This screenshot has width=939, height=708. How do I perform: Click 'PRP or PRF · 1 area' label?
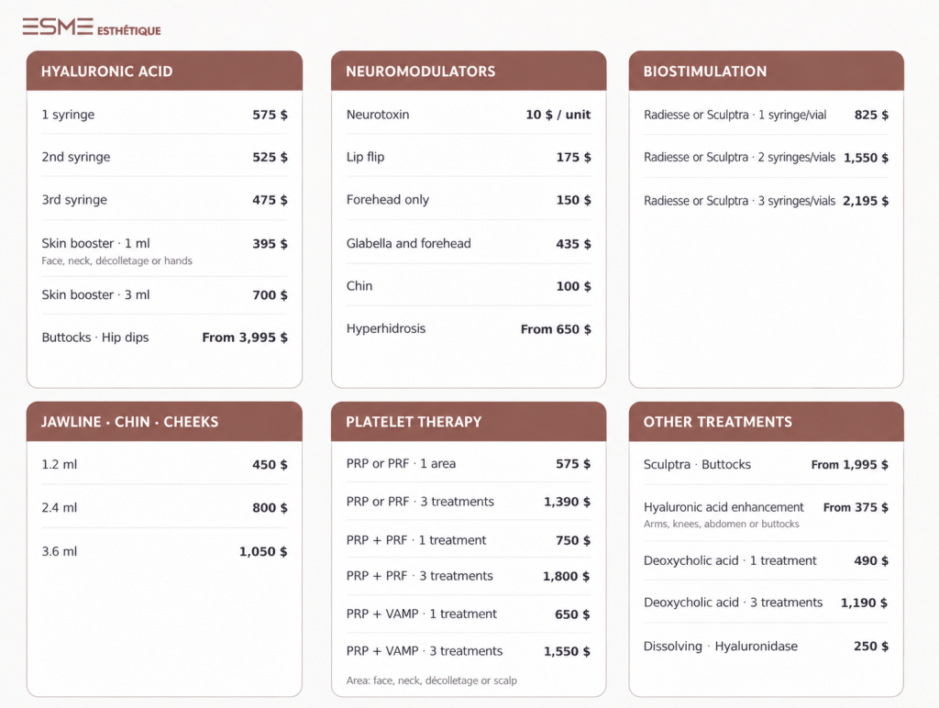tap(401, 464)
